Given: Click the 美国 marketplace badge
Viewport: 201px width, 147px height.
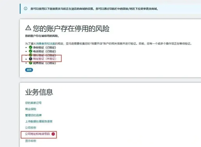Looking at the screenshot, I should 29,70.
